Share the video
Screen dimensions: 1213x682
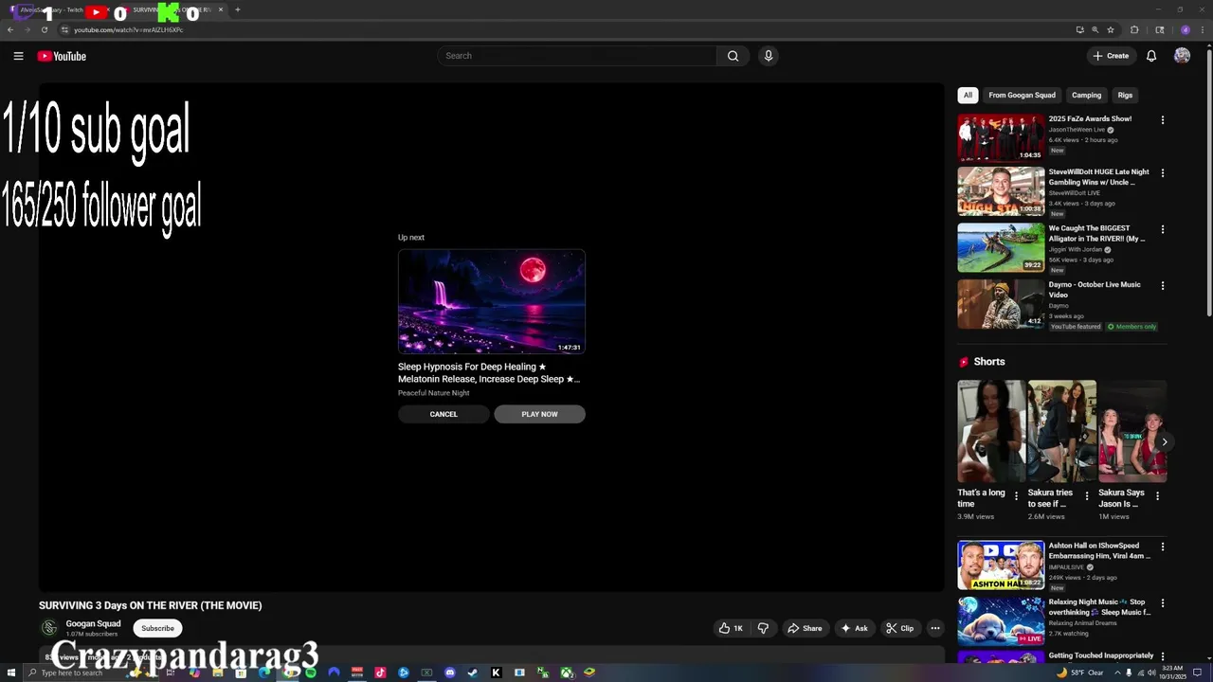[806, 628]
